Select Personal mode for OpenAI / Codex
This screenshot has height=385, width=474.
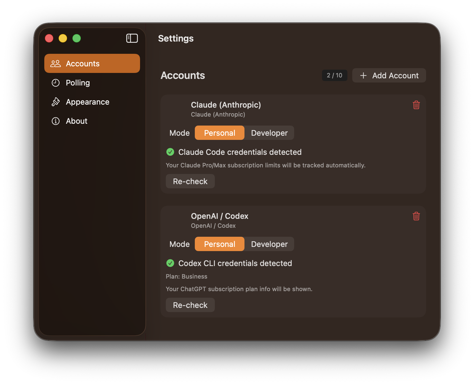click(x=220, y=244)
